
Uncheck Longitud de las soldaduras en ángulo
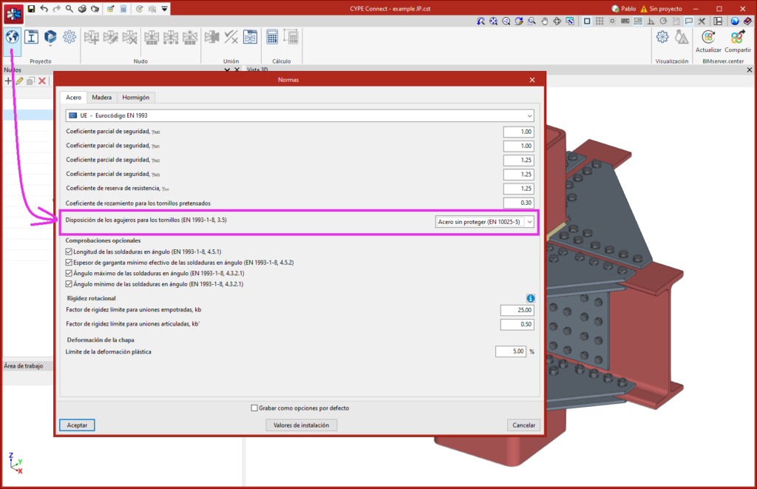point(69,252)
